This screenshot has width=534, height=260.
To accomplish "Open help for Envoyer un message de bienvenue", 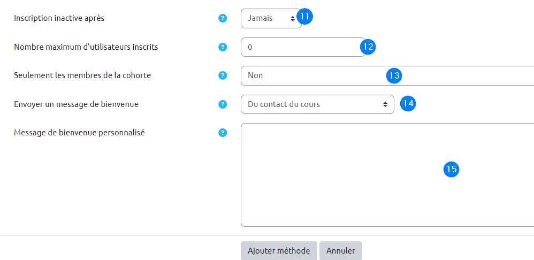I will (223, 104).
